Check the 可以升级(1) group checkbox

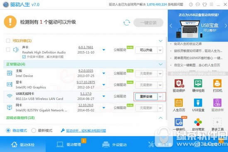click(8, 41)
